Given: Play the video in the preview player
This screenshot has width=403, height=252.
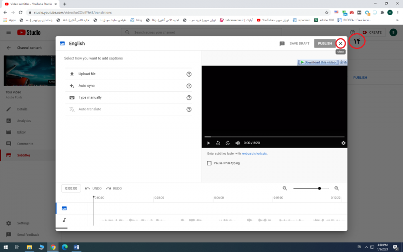Looking at the screenshot, I should point(209,143).
